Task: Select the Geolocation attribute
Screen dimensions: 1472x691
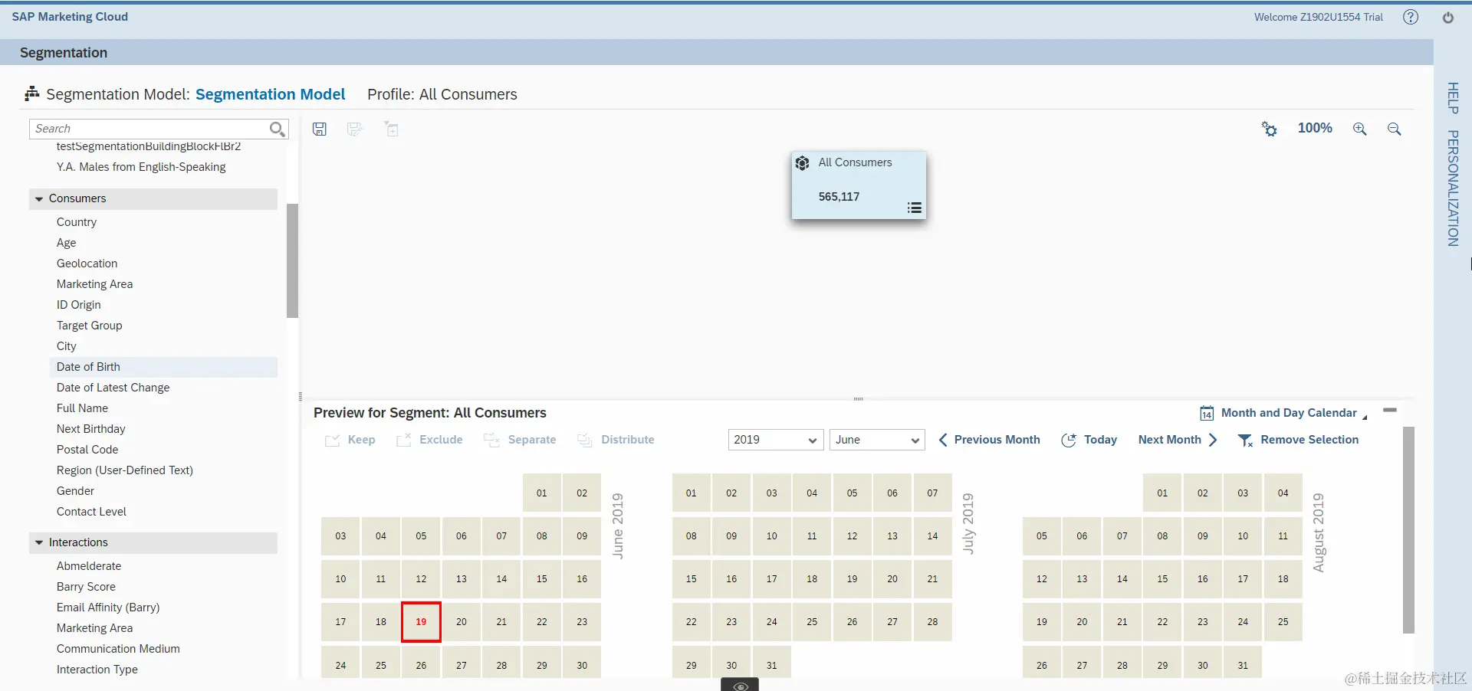Action: pos(87,264)
